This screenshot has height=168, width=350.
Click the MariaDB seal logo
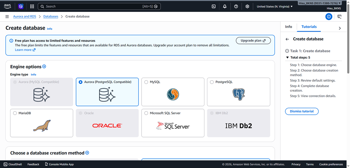tap(42, 126)
